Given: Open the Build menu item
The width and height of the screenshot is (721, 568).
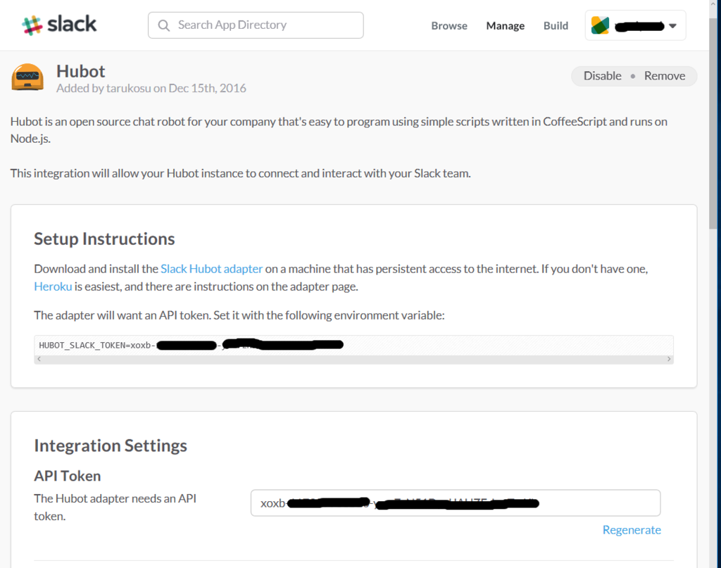Looking at the screenshot, I should click(x=556, y=26).
